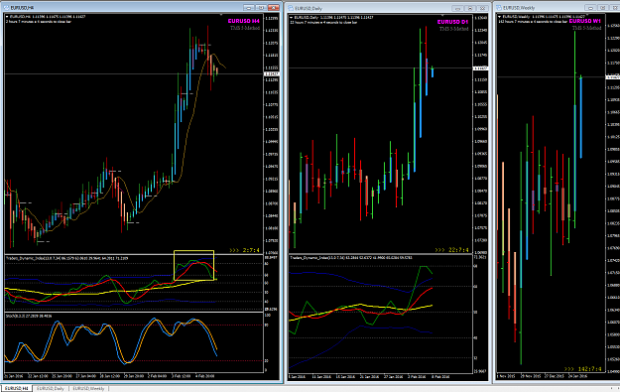
Task: Click the TMS 5-Method label on H4 chart
Action: [x=245, y=28]
